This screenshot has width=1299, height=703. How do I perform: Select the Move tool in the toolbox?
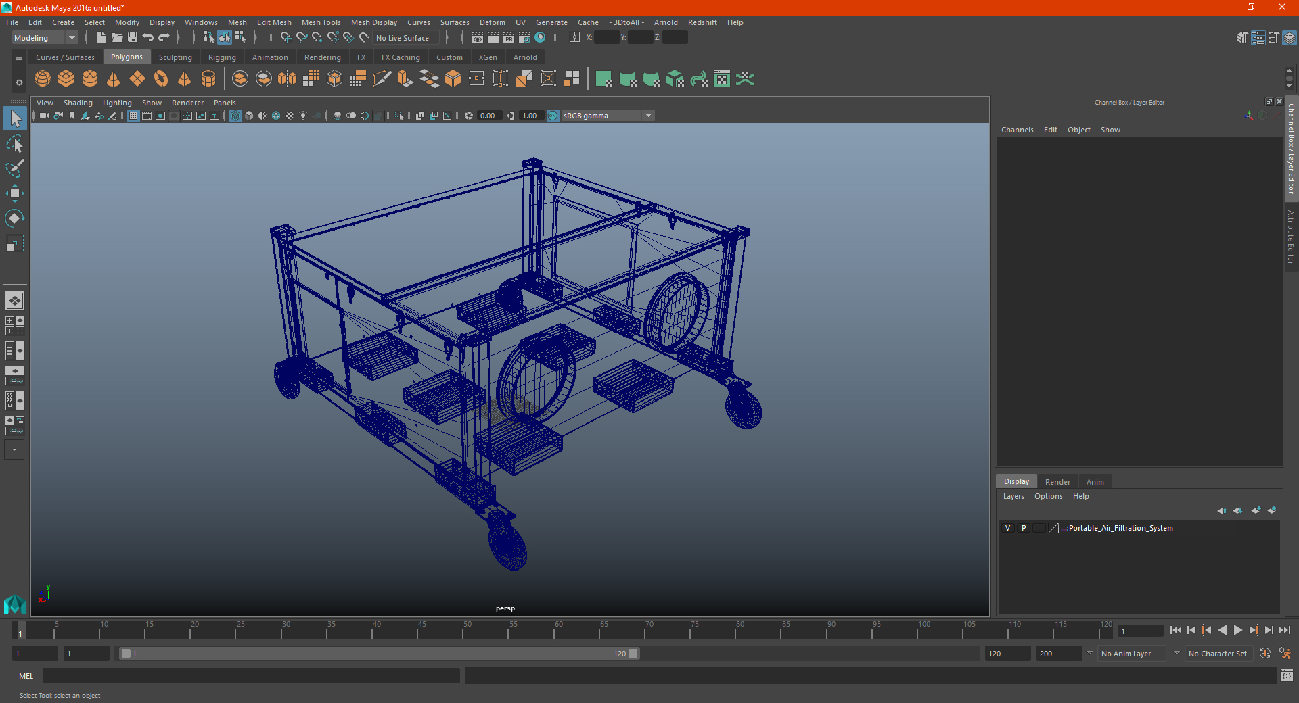[14, 193]
